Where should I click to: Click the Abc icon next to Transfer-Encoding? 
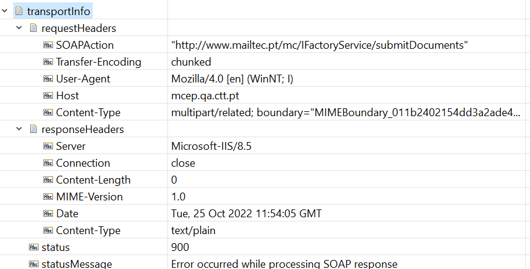coord(48,62)
